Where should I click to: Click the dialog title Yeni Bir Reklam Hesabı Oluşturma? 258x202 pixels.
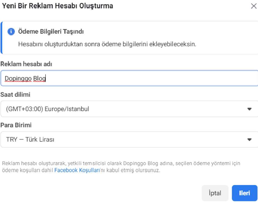click(58, 6)
